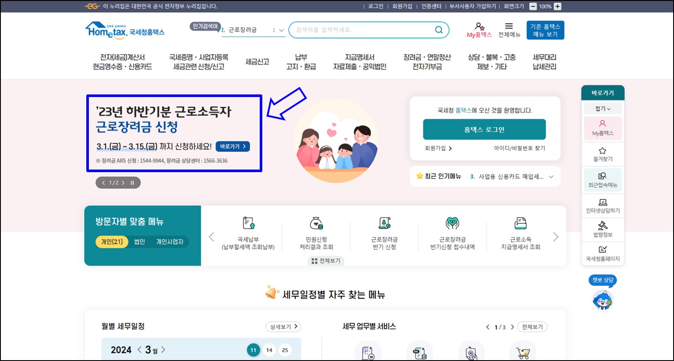Open 최근접속메뉴 in sidebar

click(603, 180)
